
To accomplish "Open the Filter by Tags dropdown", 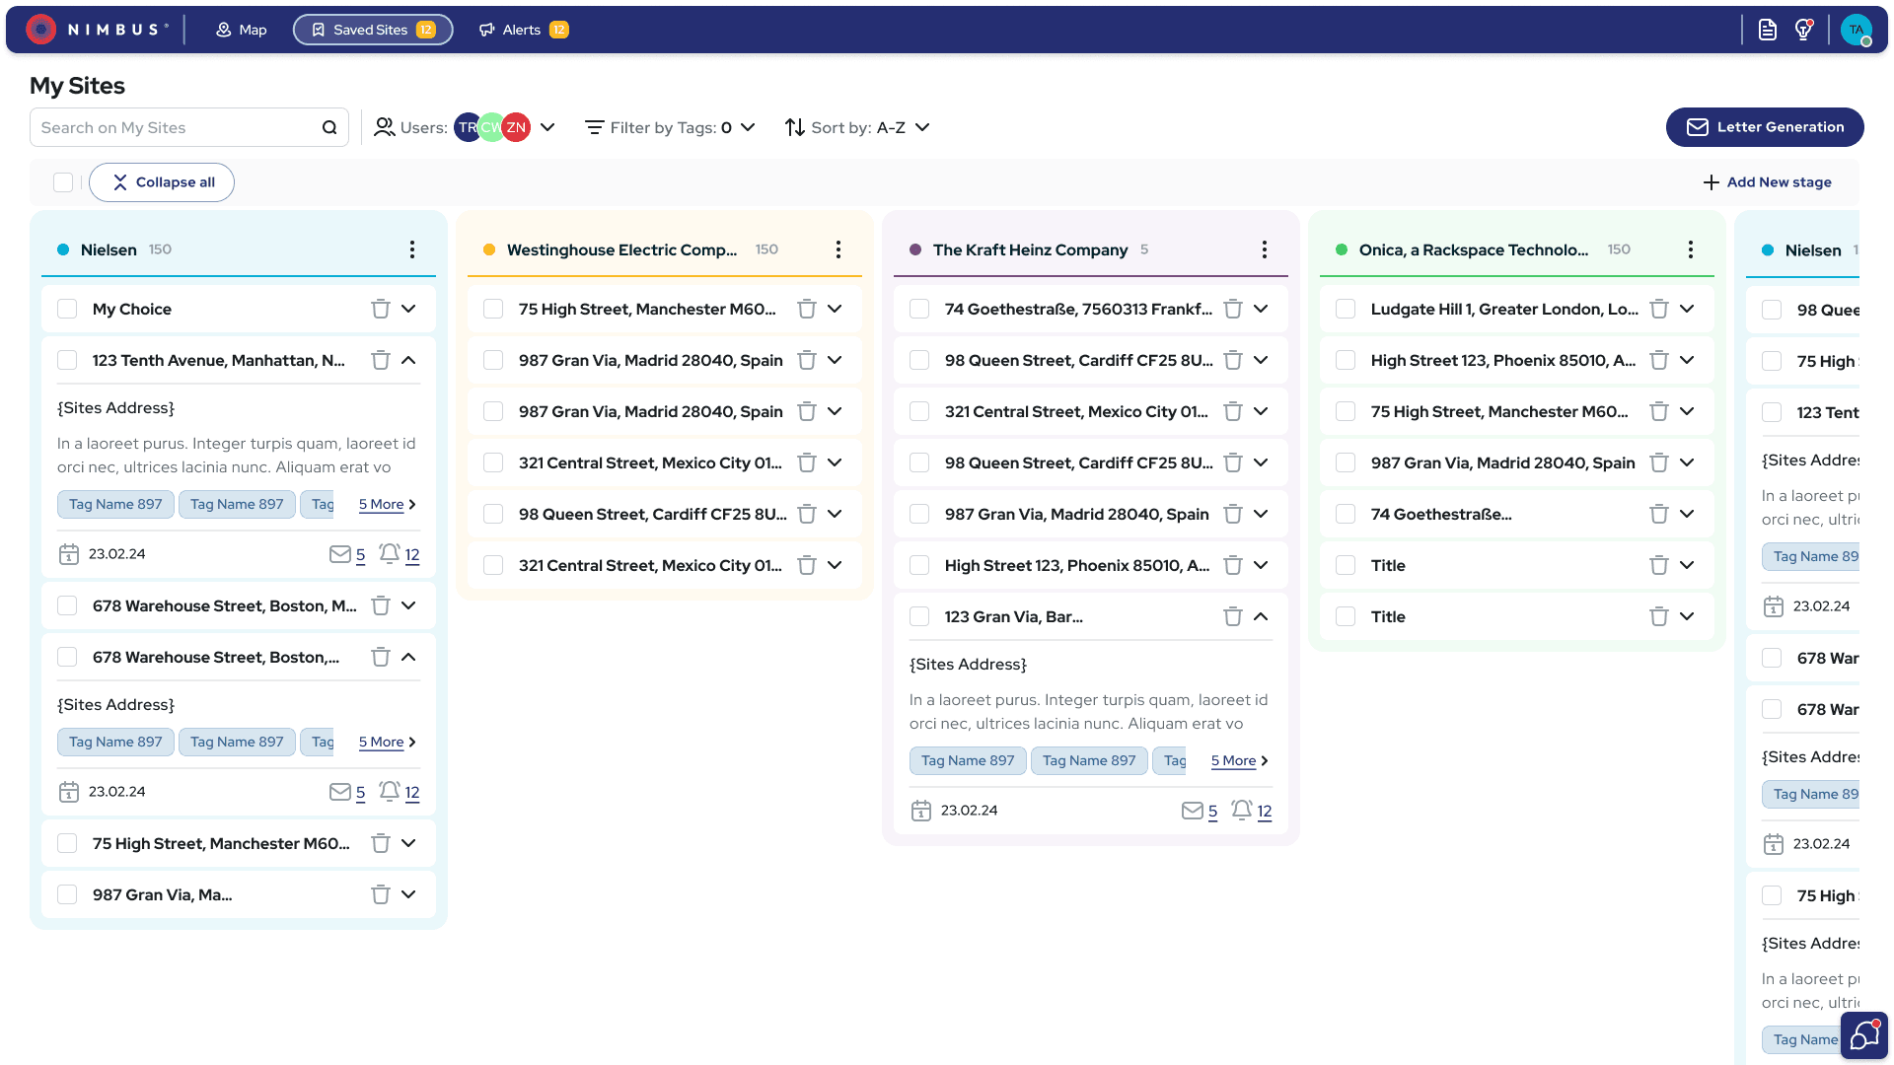I will pyautogui.click(x=671, y=127).
